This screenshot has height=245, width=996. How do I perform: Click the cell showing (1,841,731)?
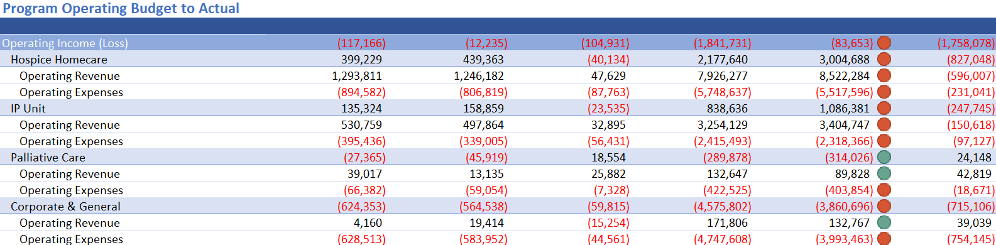pyautogui.click(x=722, y=43)
